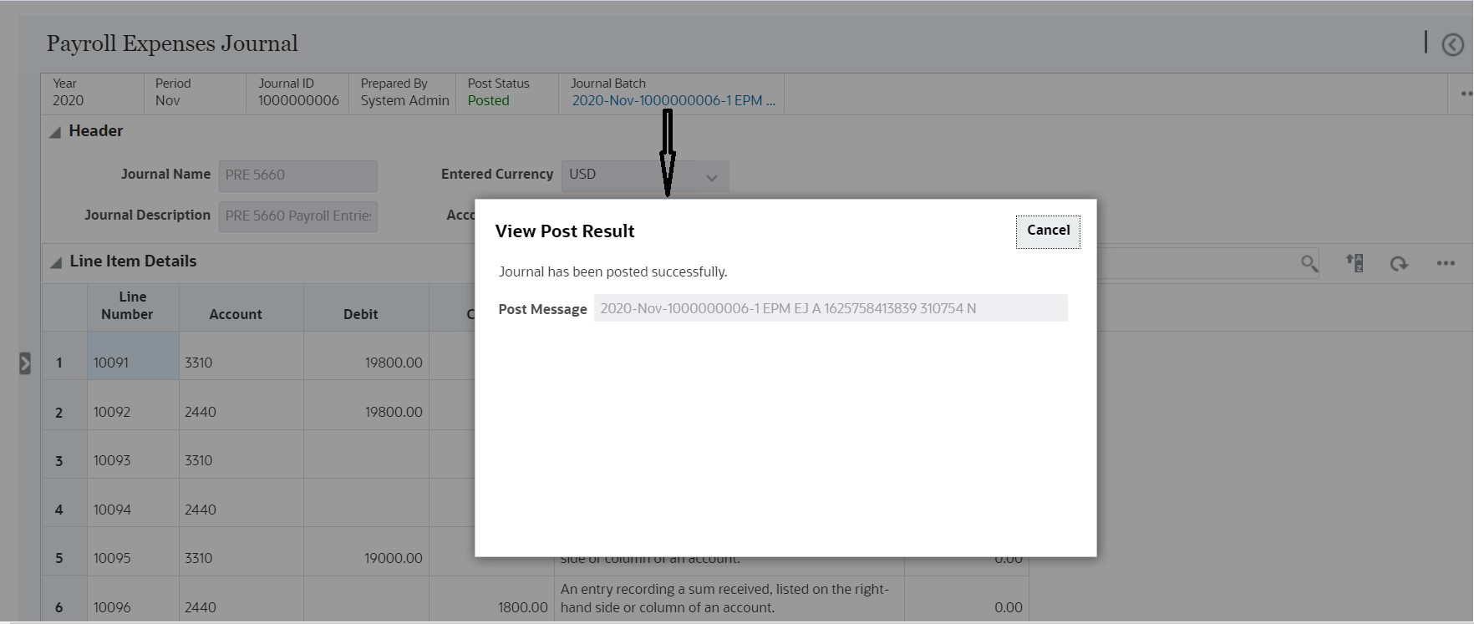Image resolution: width=1474 pixels, height=624 pixels.
Task: Click the Posted status text
Action: (x=488, y=101)
